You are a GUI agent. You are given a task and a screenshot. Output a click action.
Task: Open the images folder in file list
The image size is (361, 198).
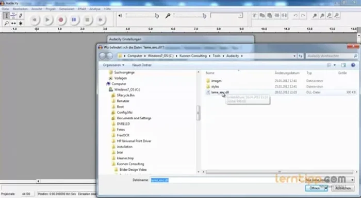point(216,81)
